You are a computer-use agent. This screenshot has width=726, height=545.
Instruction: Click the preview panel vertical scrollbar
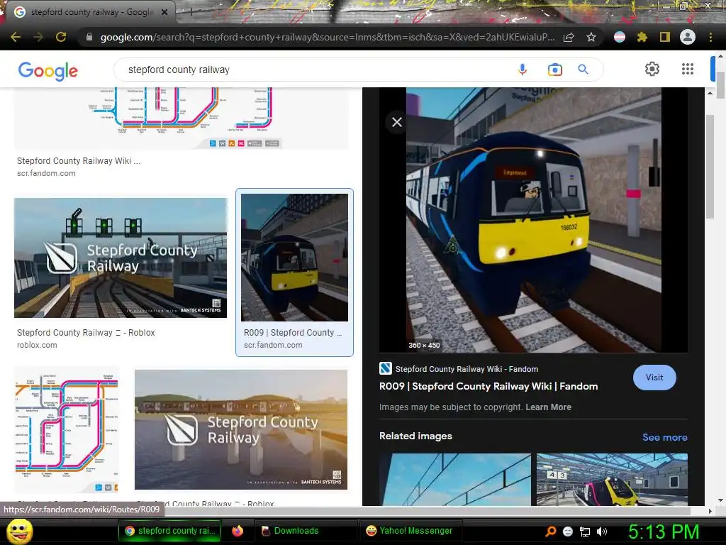[x=710, y=167]
